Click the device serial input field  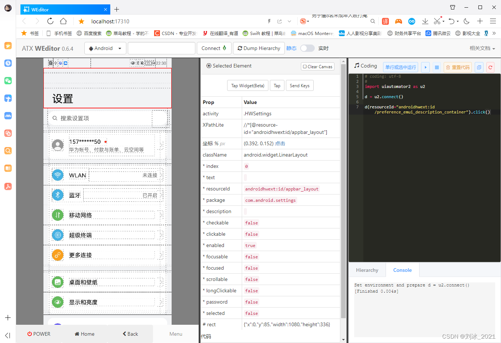click(161, 48)
